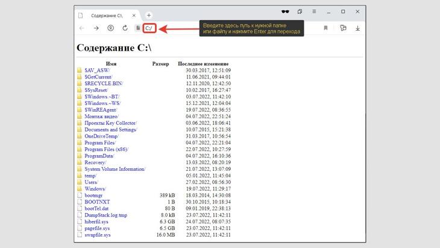Reload the page

[x=125, y=28]
